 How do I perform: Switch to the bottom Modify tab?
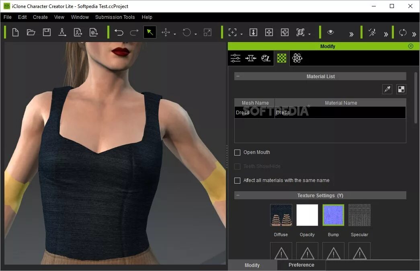(x=252, y=265)
